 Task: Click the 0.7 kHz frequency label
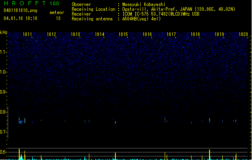coord(3,132)
